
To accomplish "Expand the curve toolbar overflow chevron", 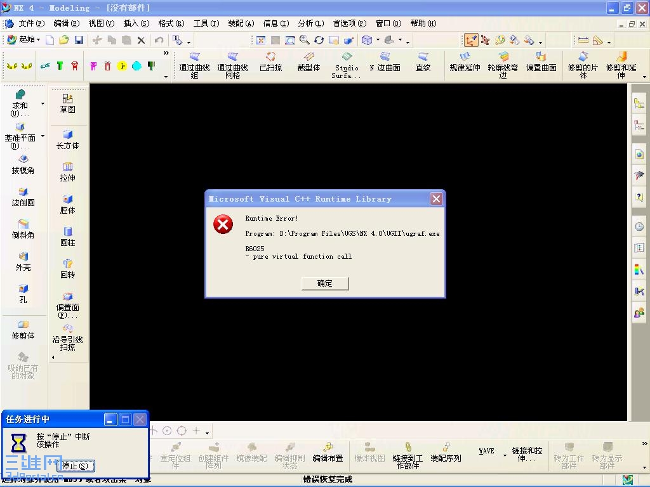I will (x=166, y=53).
